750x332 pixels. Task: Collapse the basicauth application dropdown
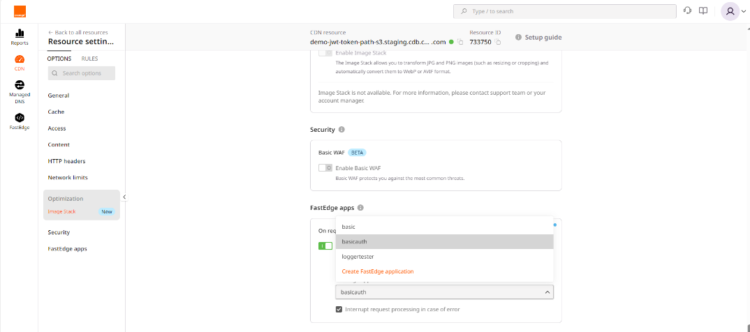[547, 292]
